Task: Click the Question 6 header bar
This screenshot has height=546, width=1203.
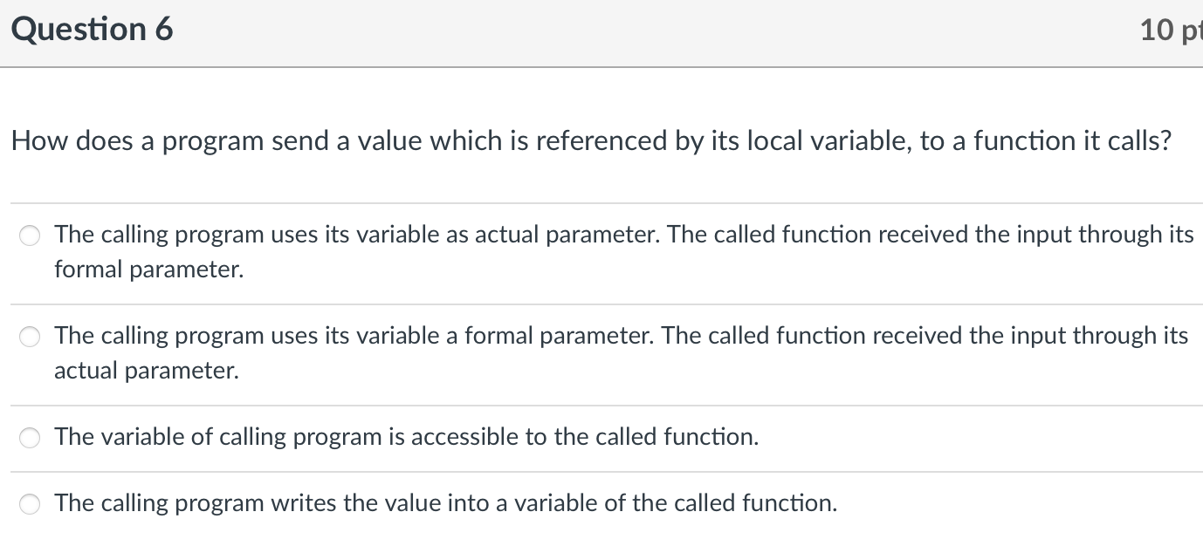Action: point(601,31)
